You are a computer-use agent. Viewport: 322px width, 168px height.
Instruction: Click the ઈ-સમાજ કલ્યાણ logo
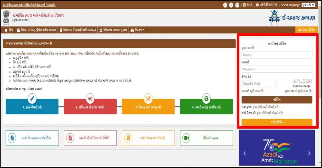click(x=291, y=18)
